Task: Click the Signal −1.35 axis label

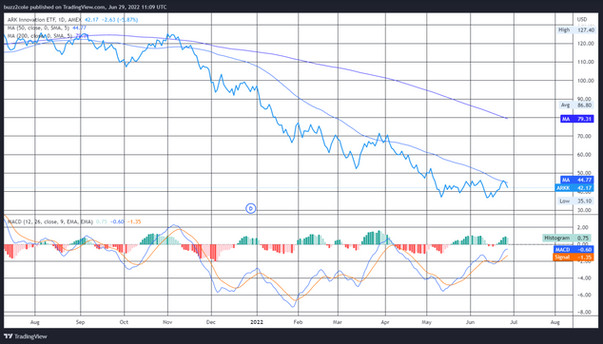Action: [x=574, y=258]
